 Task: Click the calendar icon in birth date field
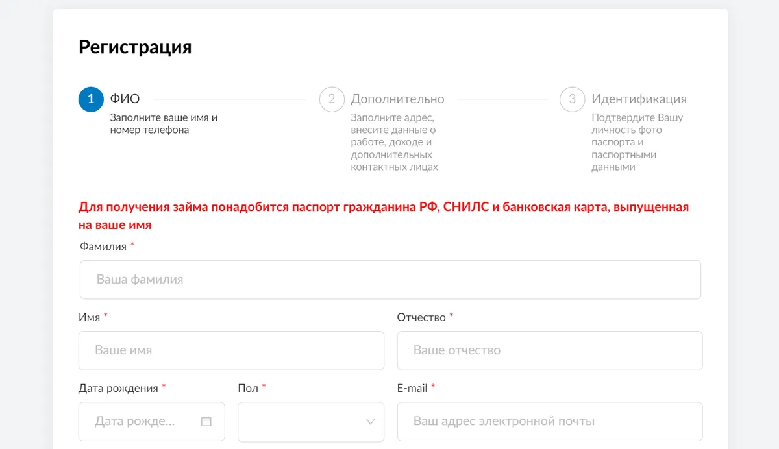206,421
